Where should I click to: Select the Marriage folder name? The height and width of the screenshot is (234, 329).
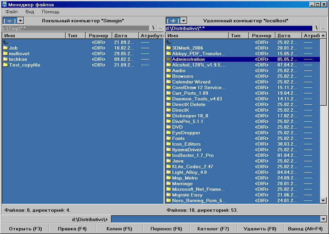182,184
